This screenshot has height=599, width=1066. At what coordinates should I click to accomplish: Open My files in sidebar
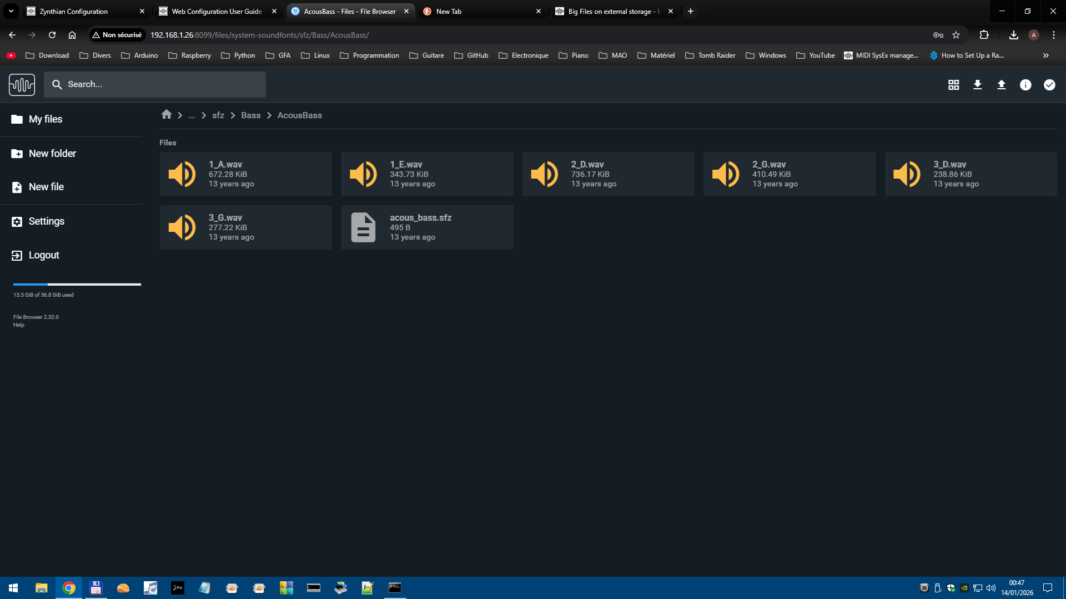[x=46, y=119]
